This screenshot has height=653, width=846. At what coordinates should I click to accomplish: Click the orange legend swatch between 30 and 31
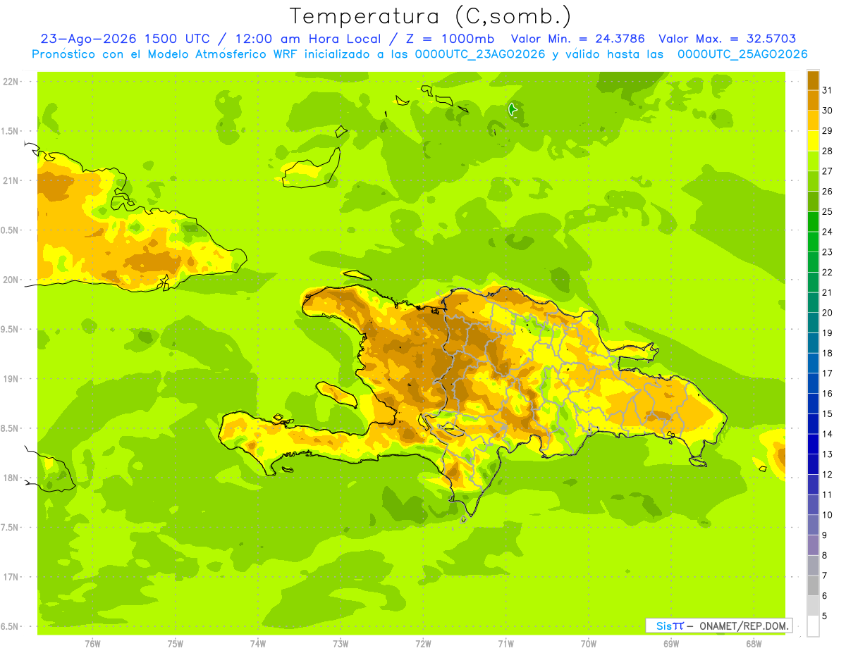point(813,100)
